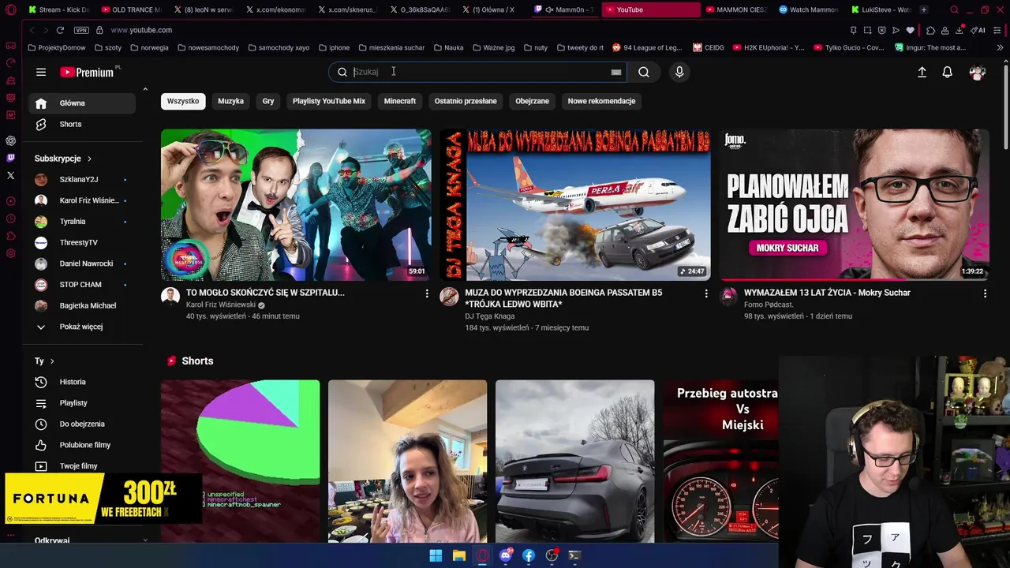Image resolution: width=1010 pixels, height=568 pixels.
Task: Open File Explorer from the taskbar
Action: pos(458,555)
